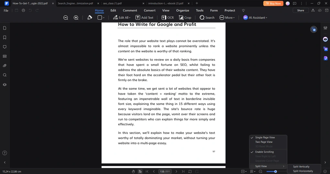
Task: Open the OCR tool
Action: (x=168, y=18)
